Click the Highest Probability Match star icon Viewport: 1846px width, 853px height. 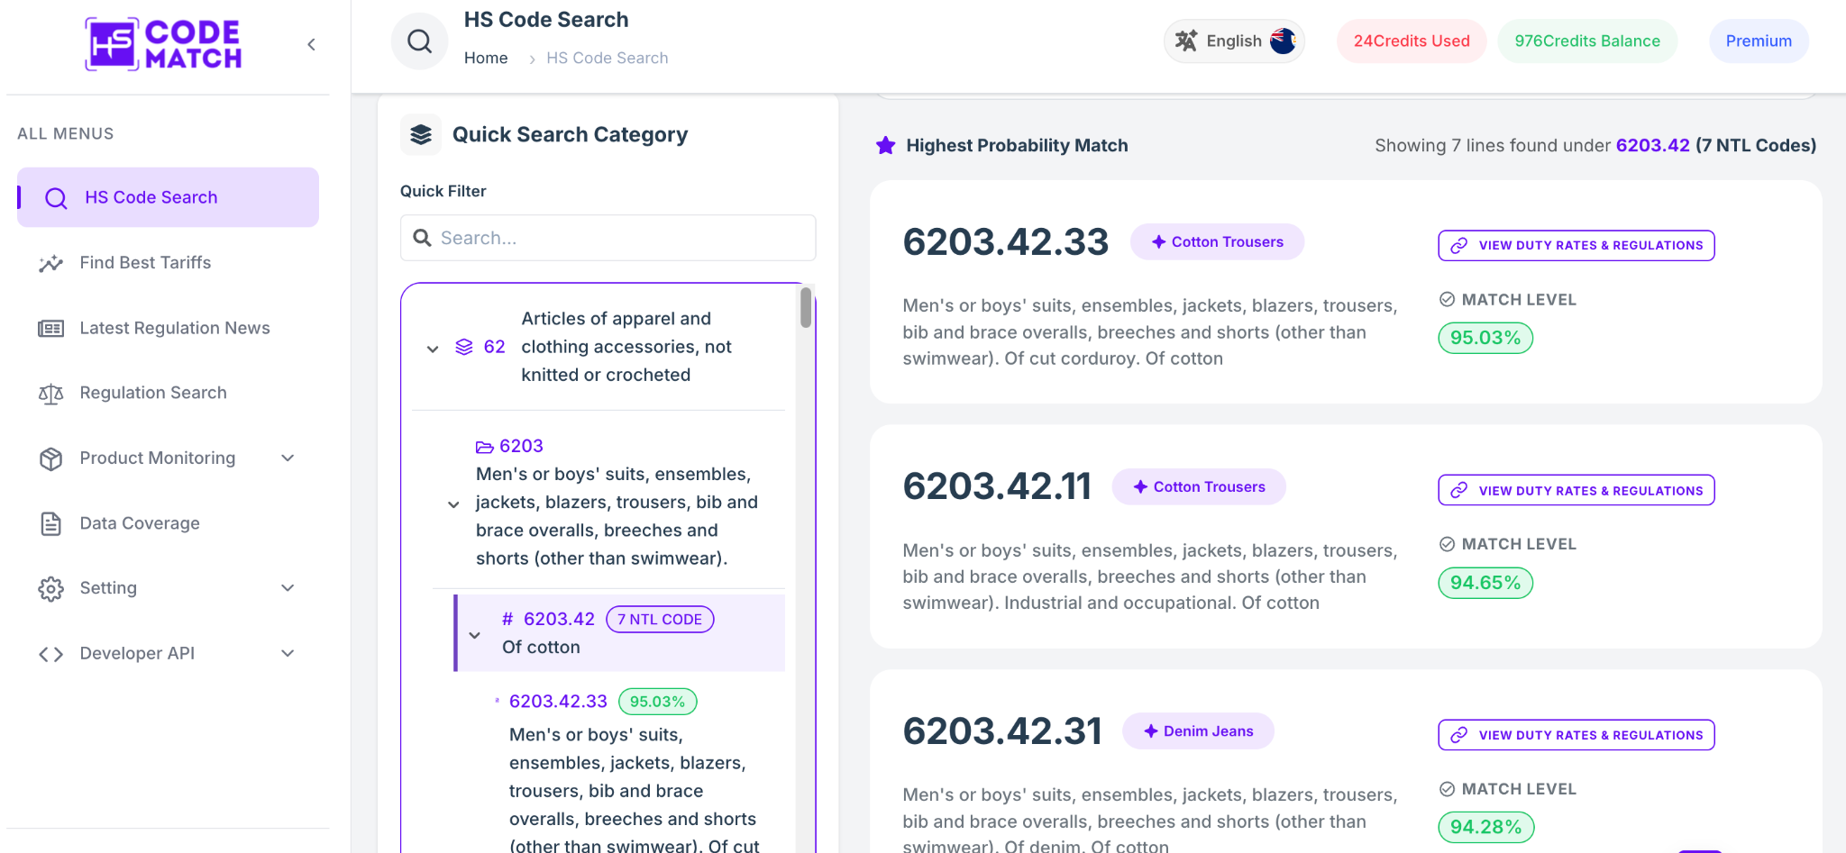pyautogui.click(x=885, y=145)
